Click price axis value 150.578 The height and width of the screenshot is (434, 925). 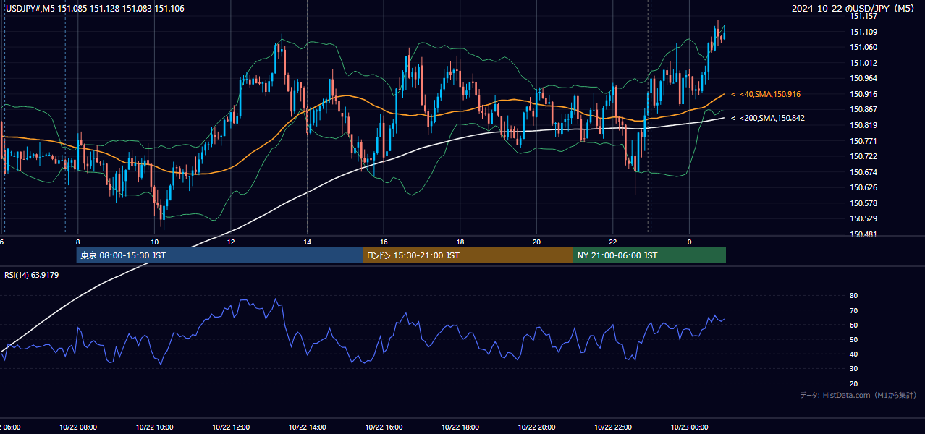click(x=863, y=203)
